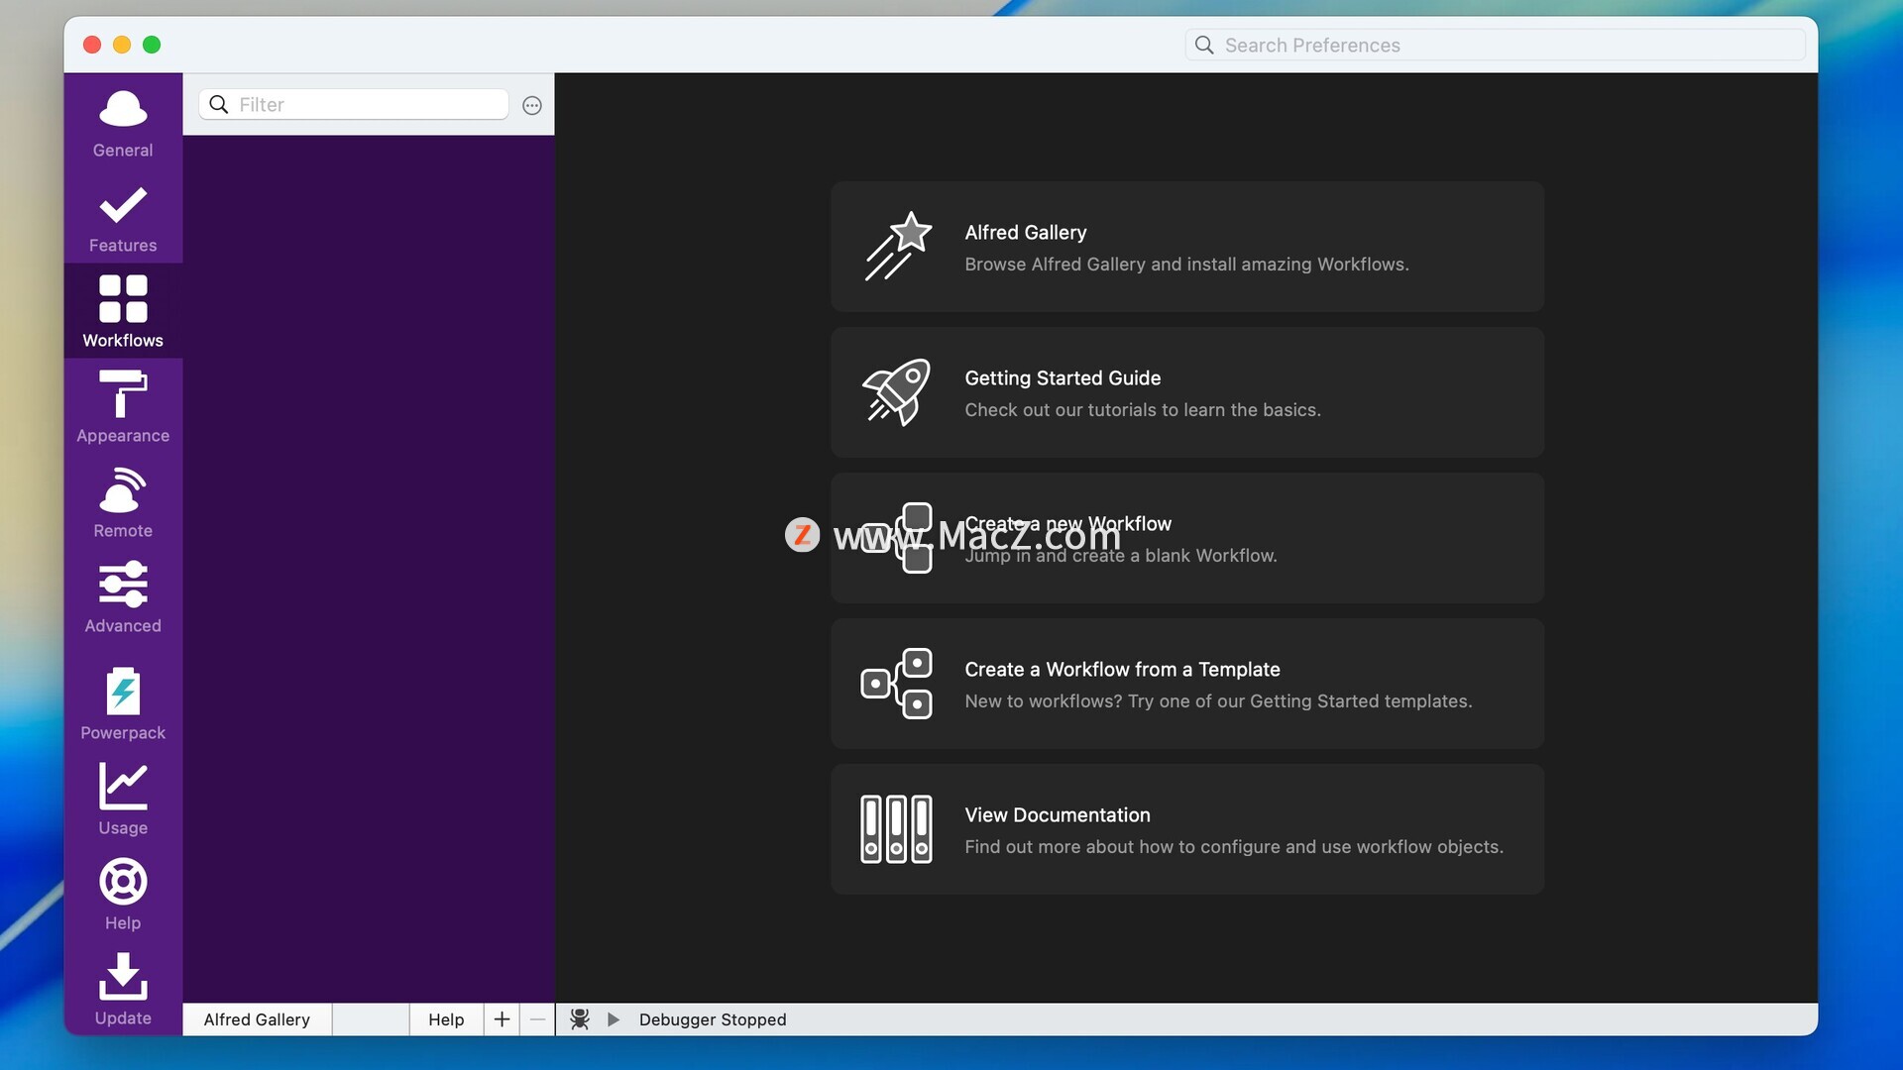Click the plus button to add workflow

pos(502,1019)
